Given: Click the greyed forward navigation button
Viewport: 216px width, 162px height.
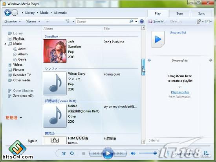Looking at the screenshot, I should (x=15, y=13).
